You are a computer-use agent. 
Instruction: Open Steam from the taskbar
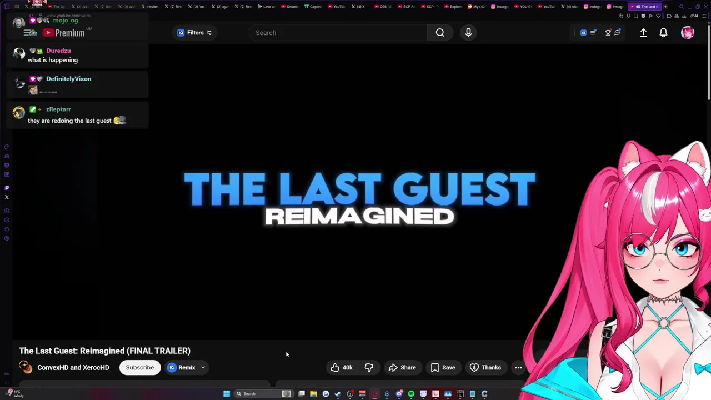point(338,394)
